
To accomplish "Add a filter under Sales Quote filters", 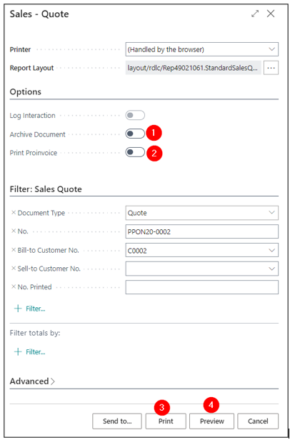I will [x=30, y=309].
